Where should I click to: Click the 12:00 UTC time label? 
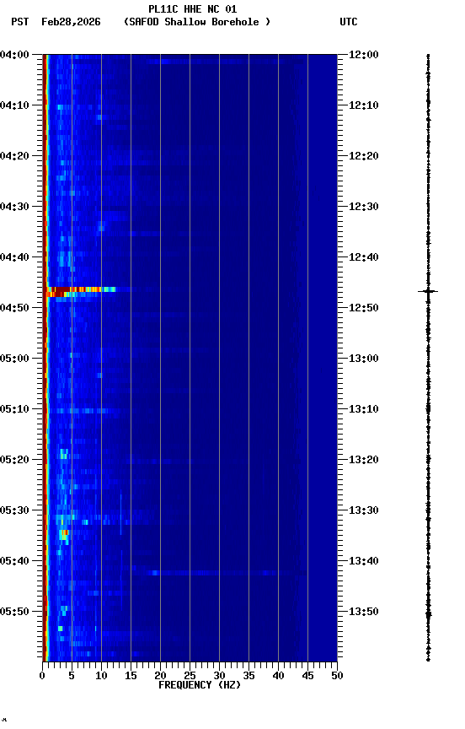[x=364, y=55]
